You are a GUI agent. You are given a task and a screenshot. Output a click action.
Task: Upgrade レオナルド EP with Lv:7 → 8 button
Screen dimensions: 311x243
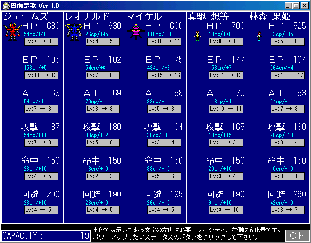(103, 76)
